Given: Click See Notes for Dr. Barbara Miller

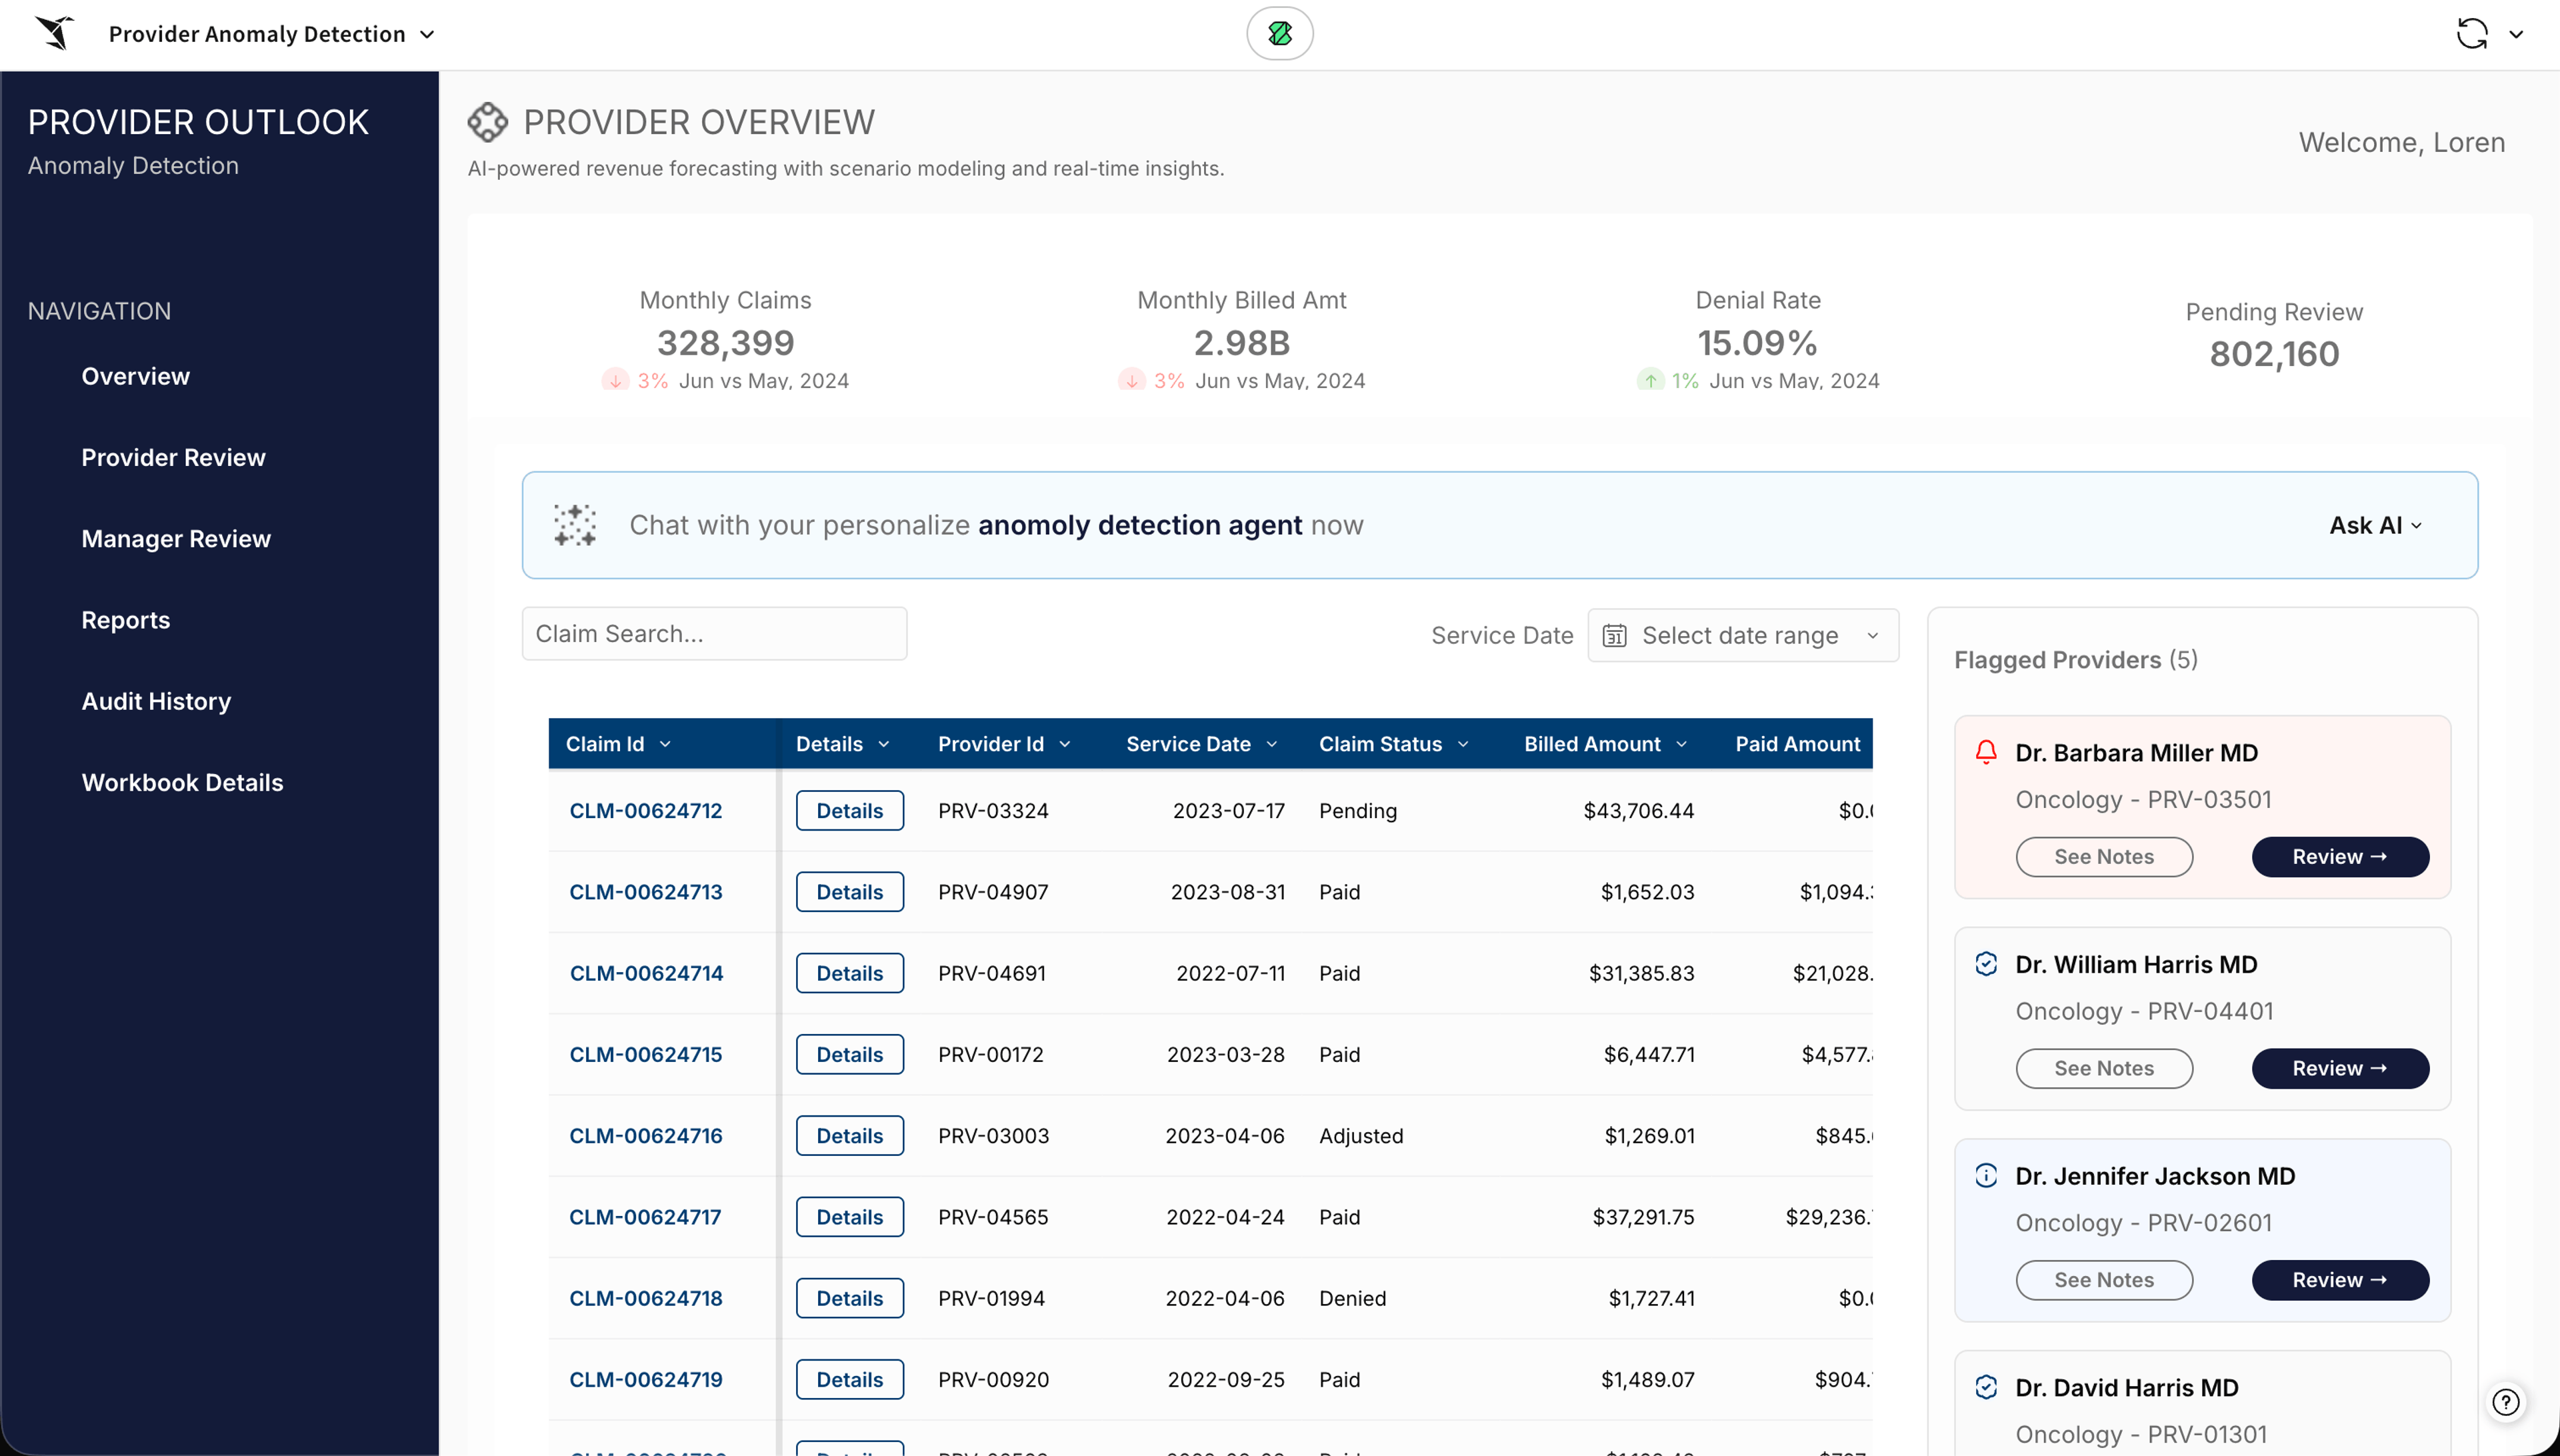Looking at the screenshot, I should pyautogui.click(x=2104, y=857).
